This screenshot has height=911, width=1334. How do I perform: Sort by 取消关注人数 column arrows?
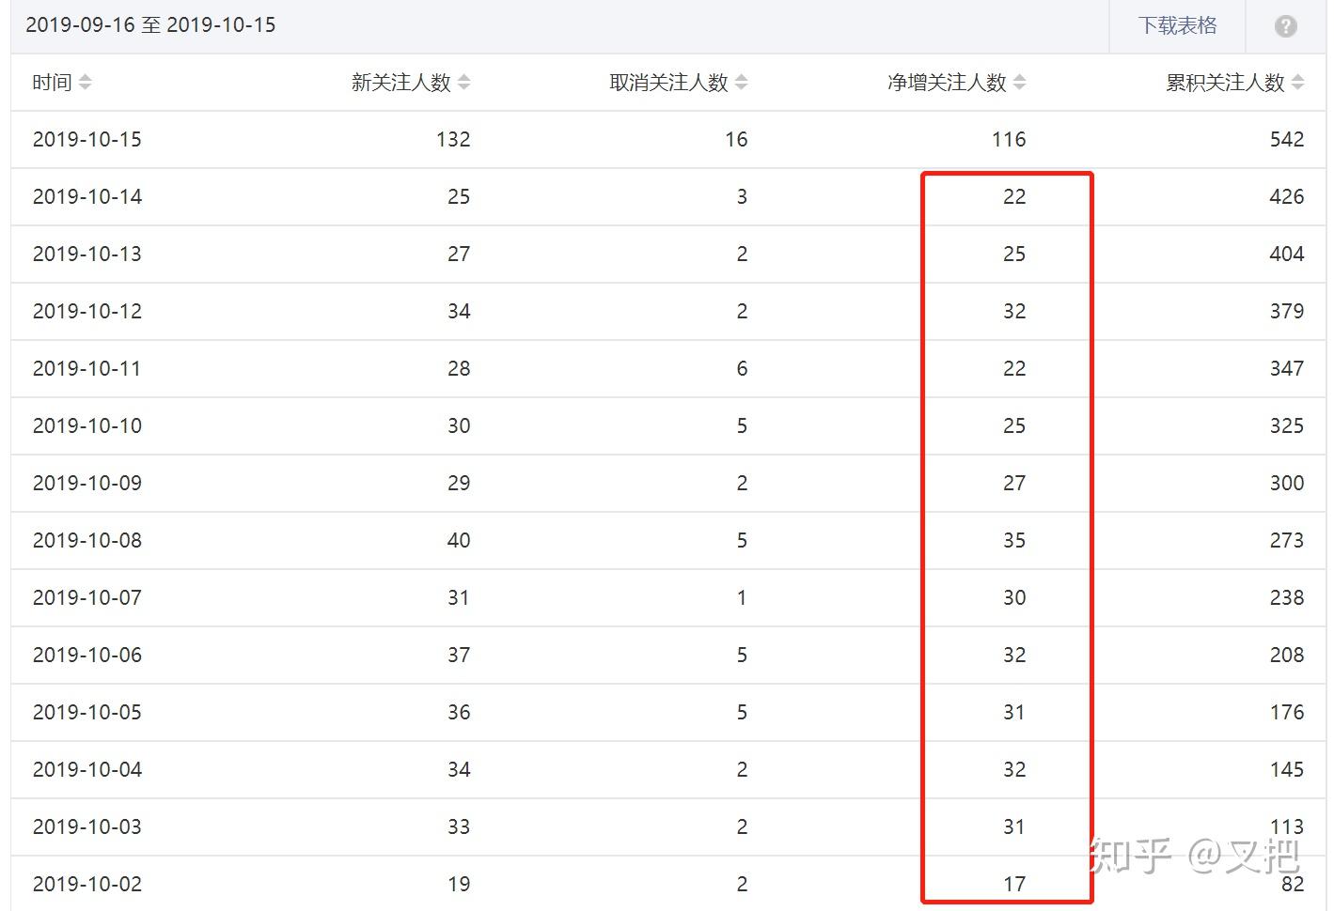742,83
